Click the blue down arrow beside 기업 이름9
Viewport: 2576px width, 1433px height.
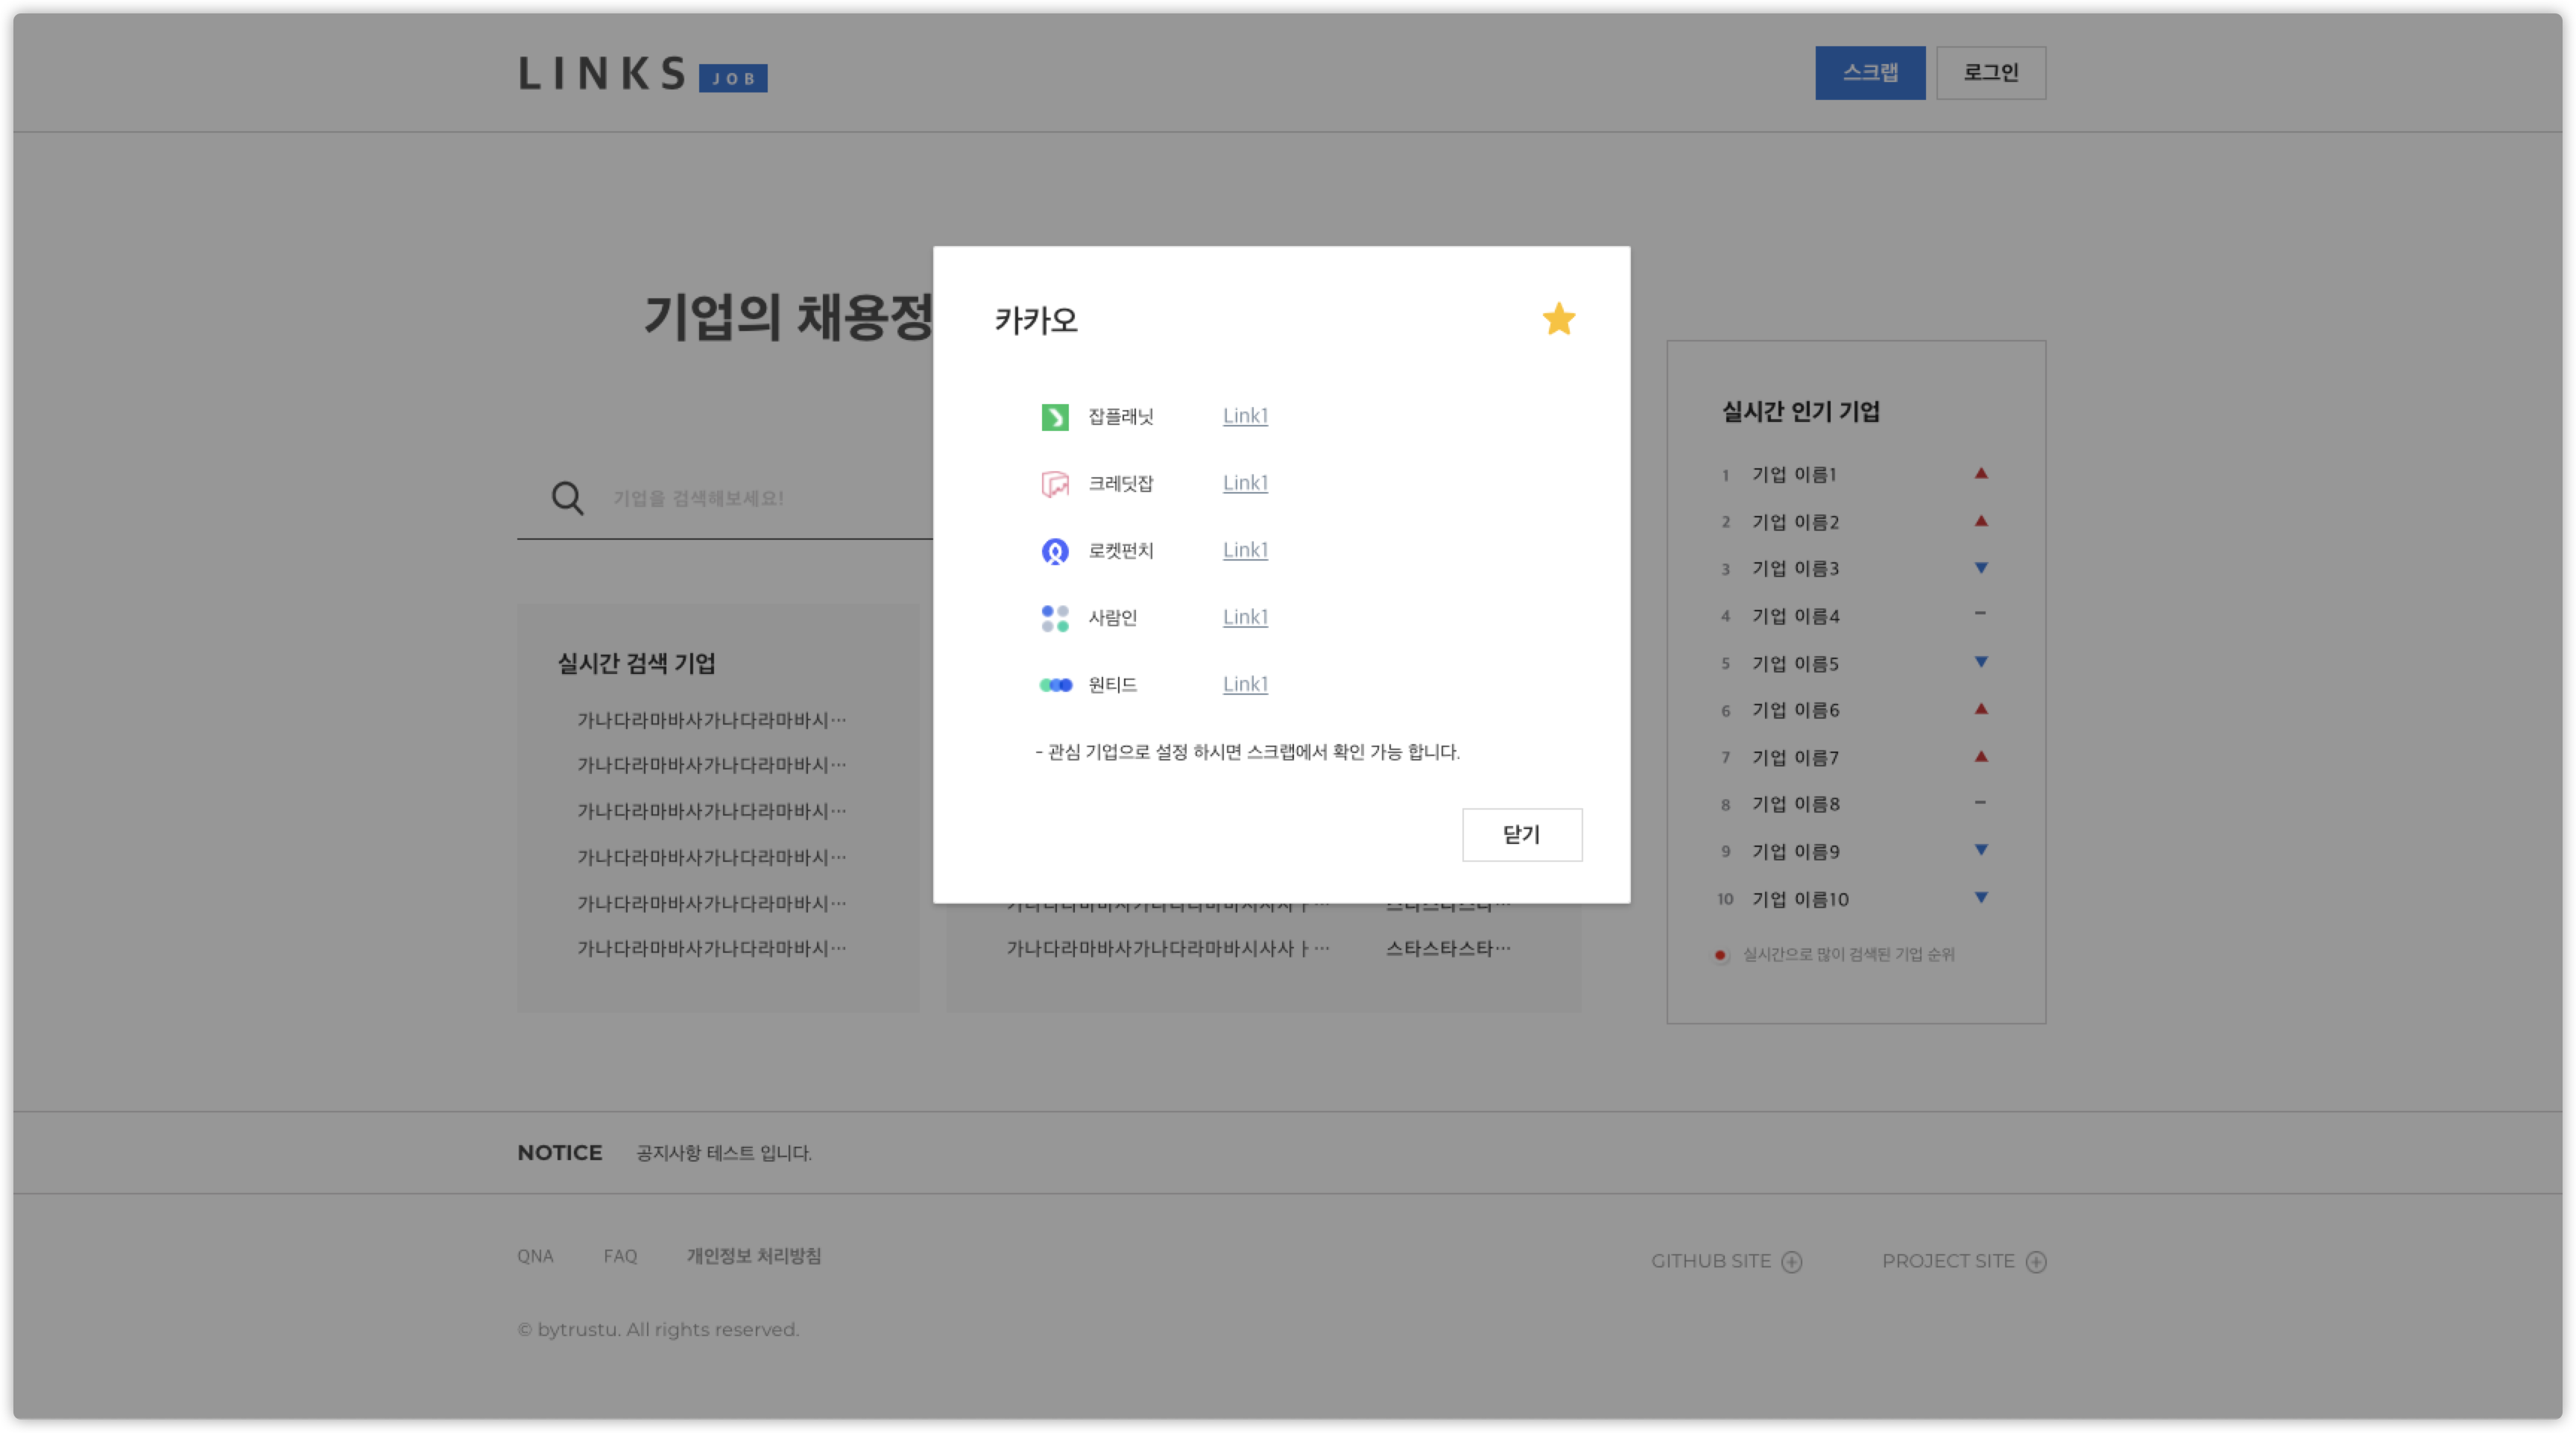click(1981, 850)
